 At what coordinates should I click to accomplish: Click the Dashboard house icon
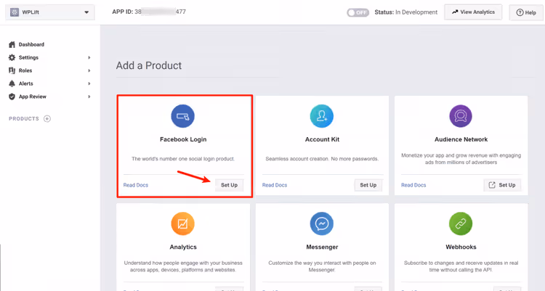(12, 44)
